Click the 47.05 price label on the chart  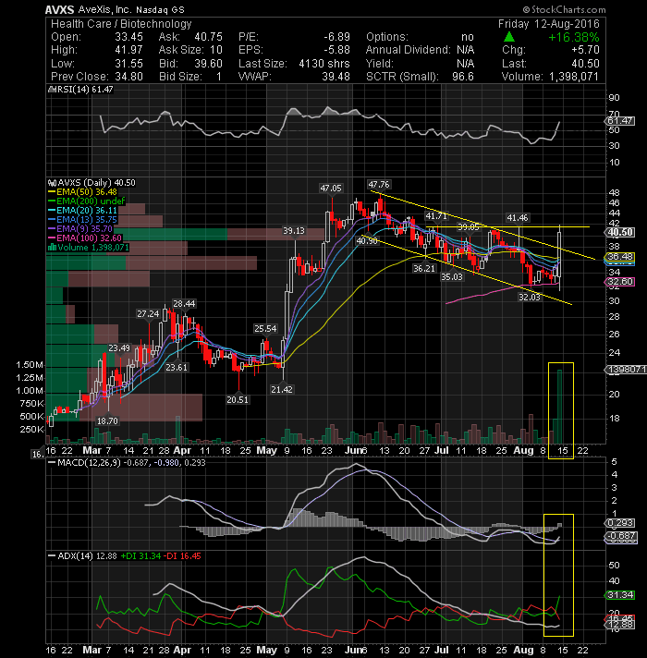click(331, 189)
